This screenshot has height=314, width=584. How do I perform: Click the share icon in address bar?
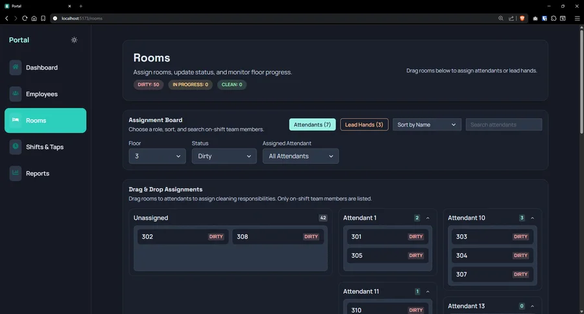[x=511, y=18]
